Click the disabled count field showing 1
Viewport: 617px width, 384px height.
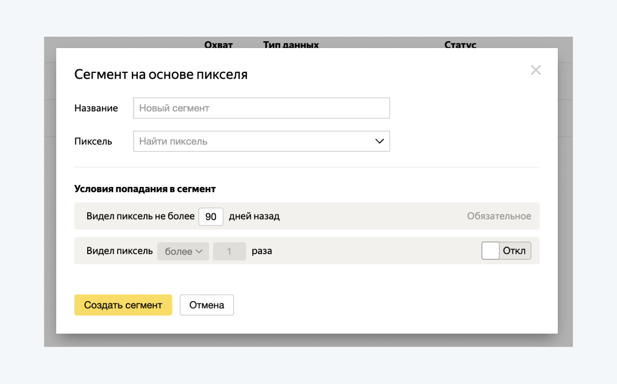(229, 251)
